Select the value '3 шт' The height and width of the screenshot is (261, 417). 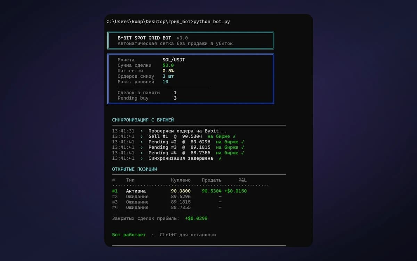[x=168, y=76]
